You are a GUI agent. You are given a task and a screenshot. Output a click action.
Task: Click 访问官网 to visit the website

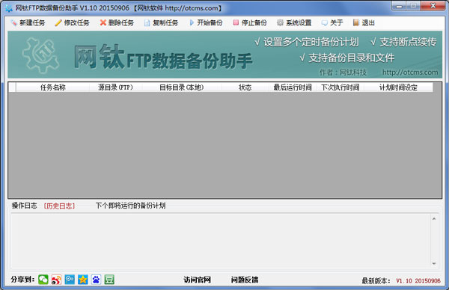tap(197, 280)
